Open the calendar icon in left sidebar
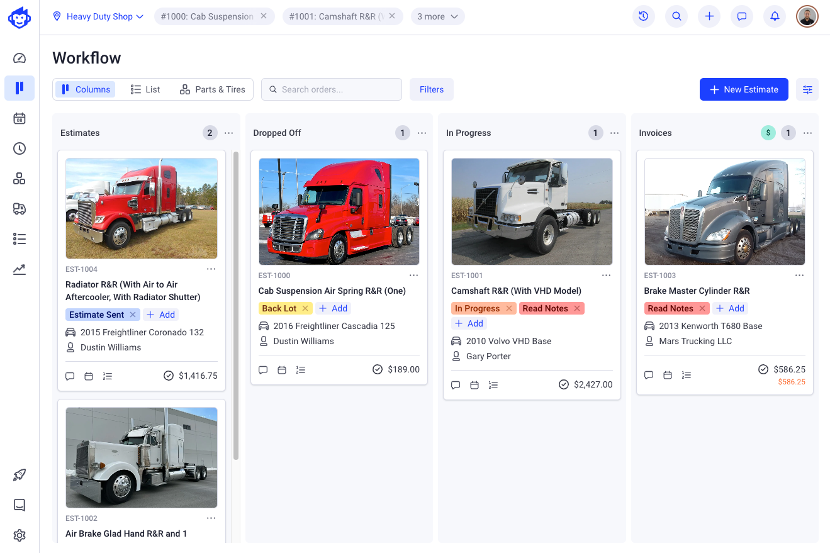 click(20, 118)
